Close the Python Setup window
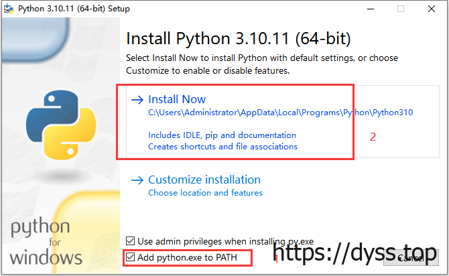The width and height of the screenshot is (449, 276). click(432, 9)
